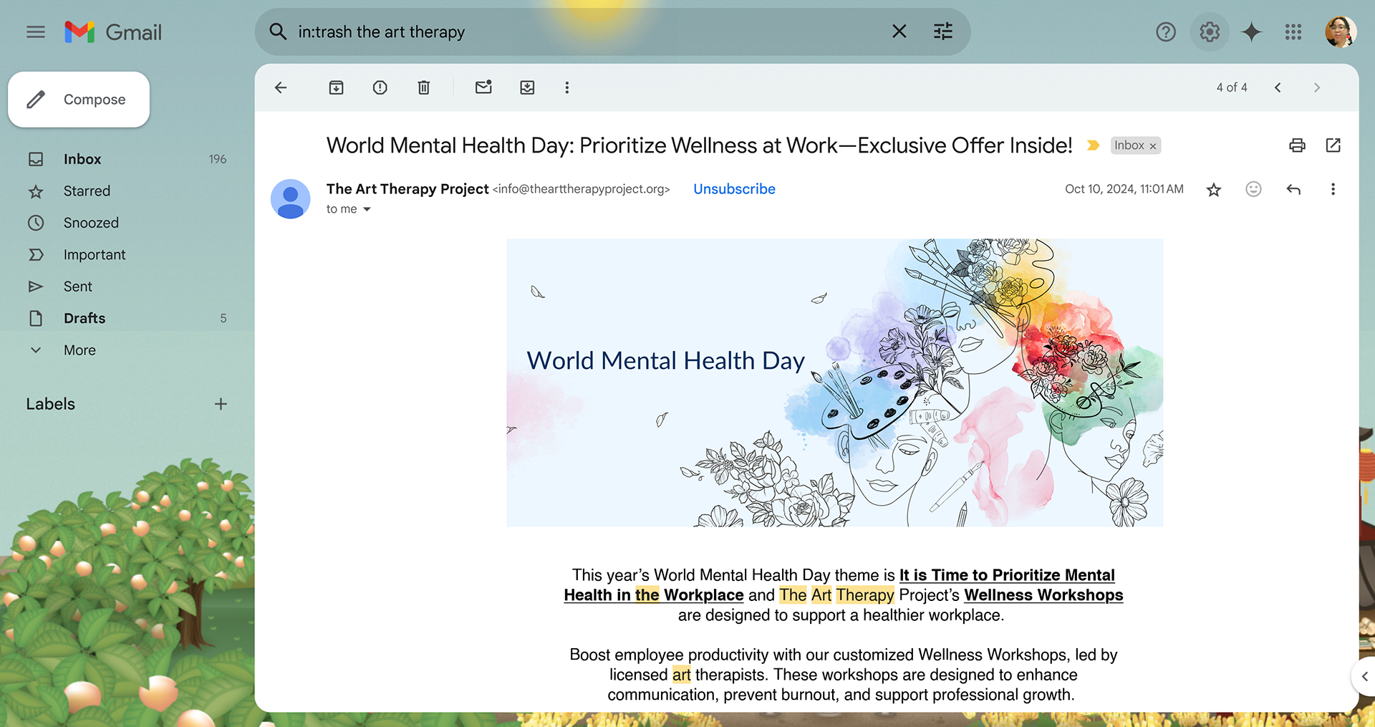Click the email subject line text
Image resolution: width=1375 pixels, height=727 pixels.
pyautogui.click(x=700, y=145)
